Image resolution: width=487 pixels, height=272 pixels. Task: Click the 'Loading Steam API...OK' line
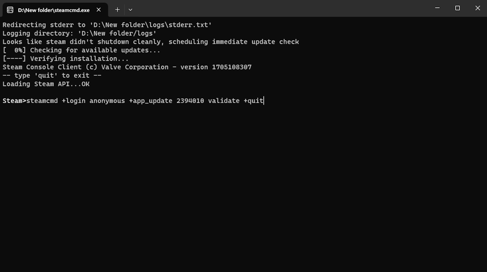(x=46, y=84)
